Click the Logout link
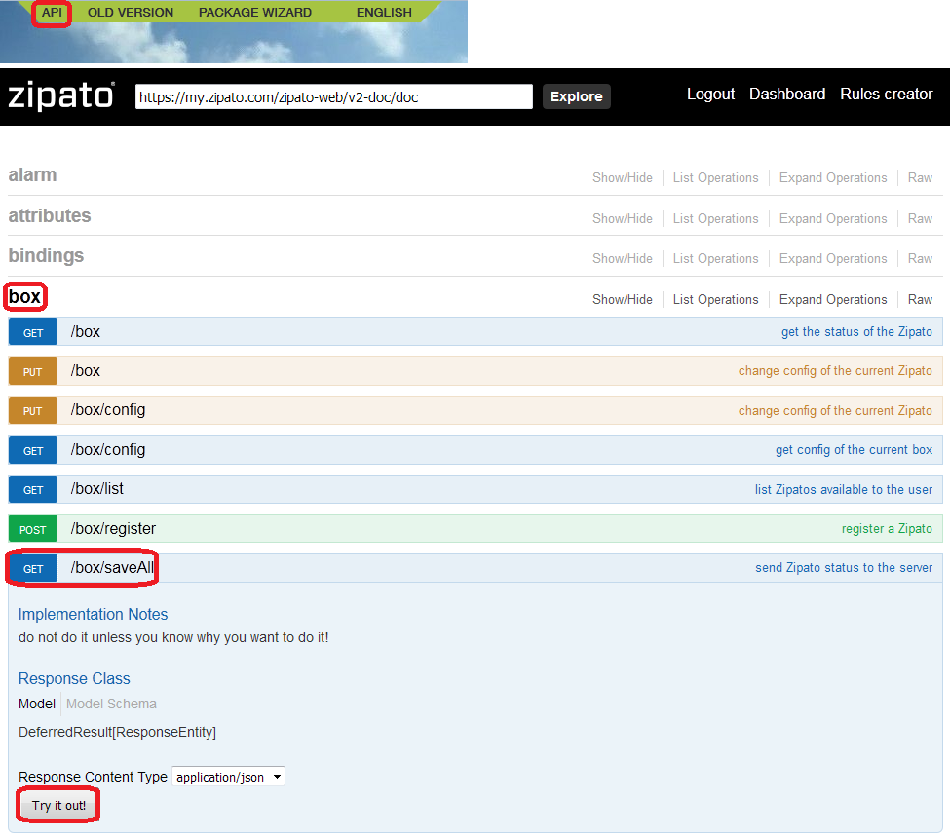The width and height of the screenshot is (950, 840). tap(710, 95)
